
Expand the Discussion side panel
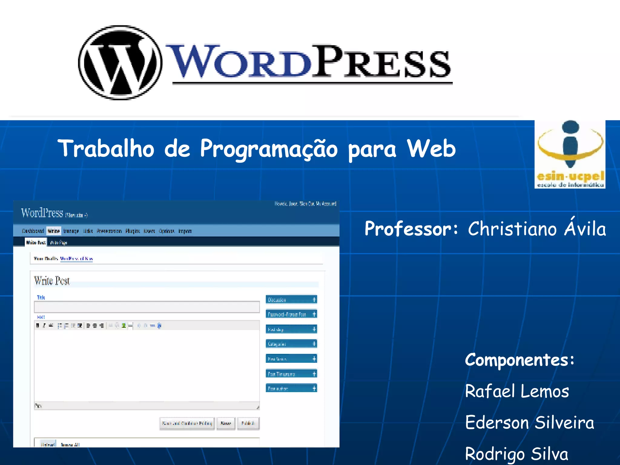click(x=314, y=300)
